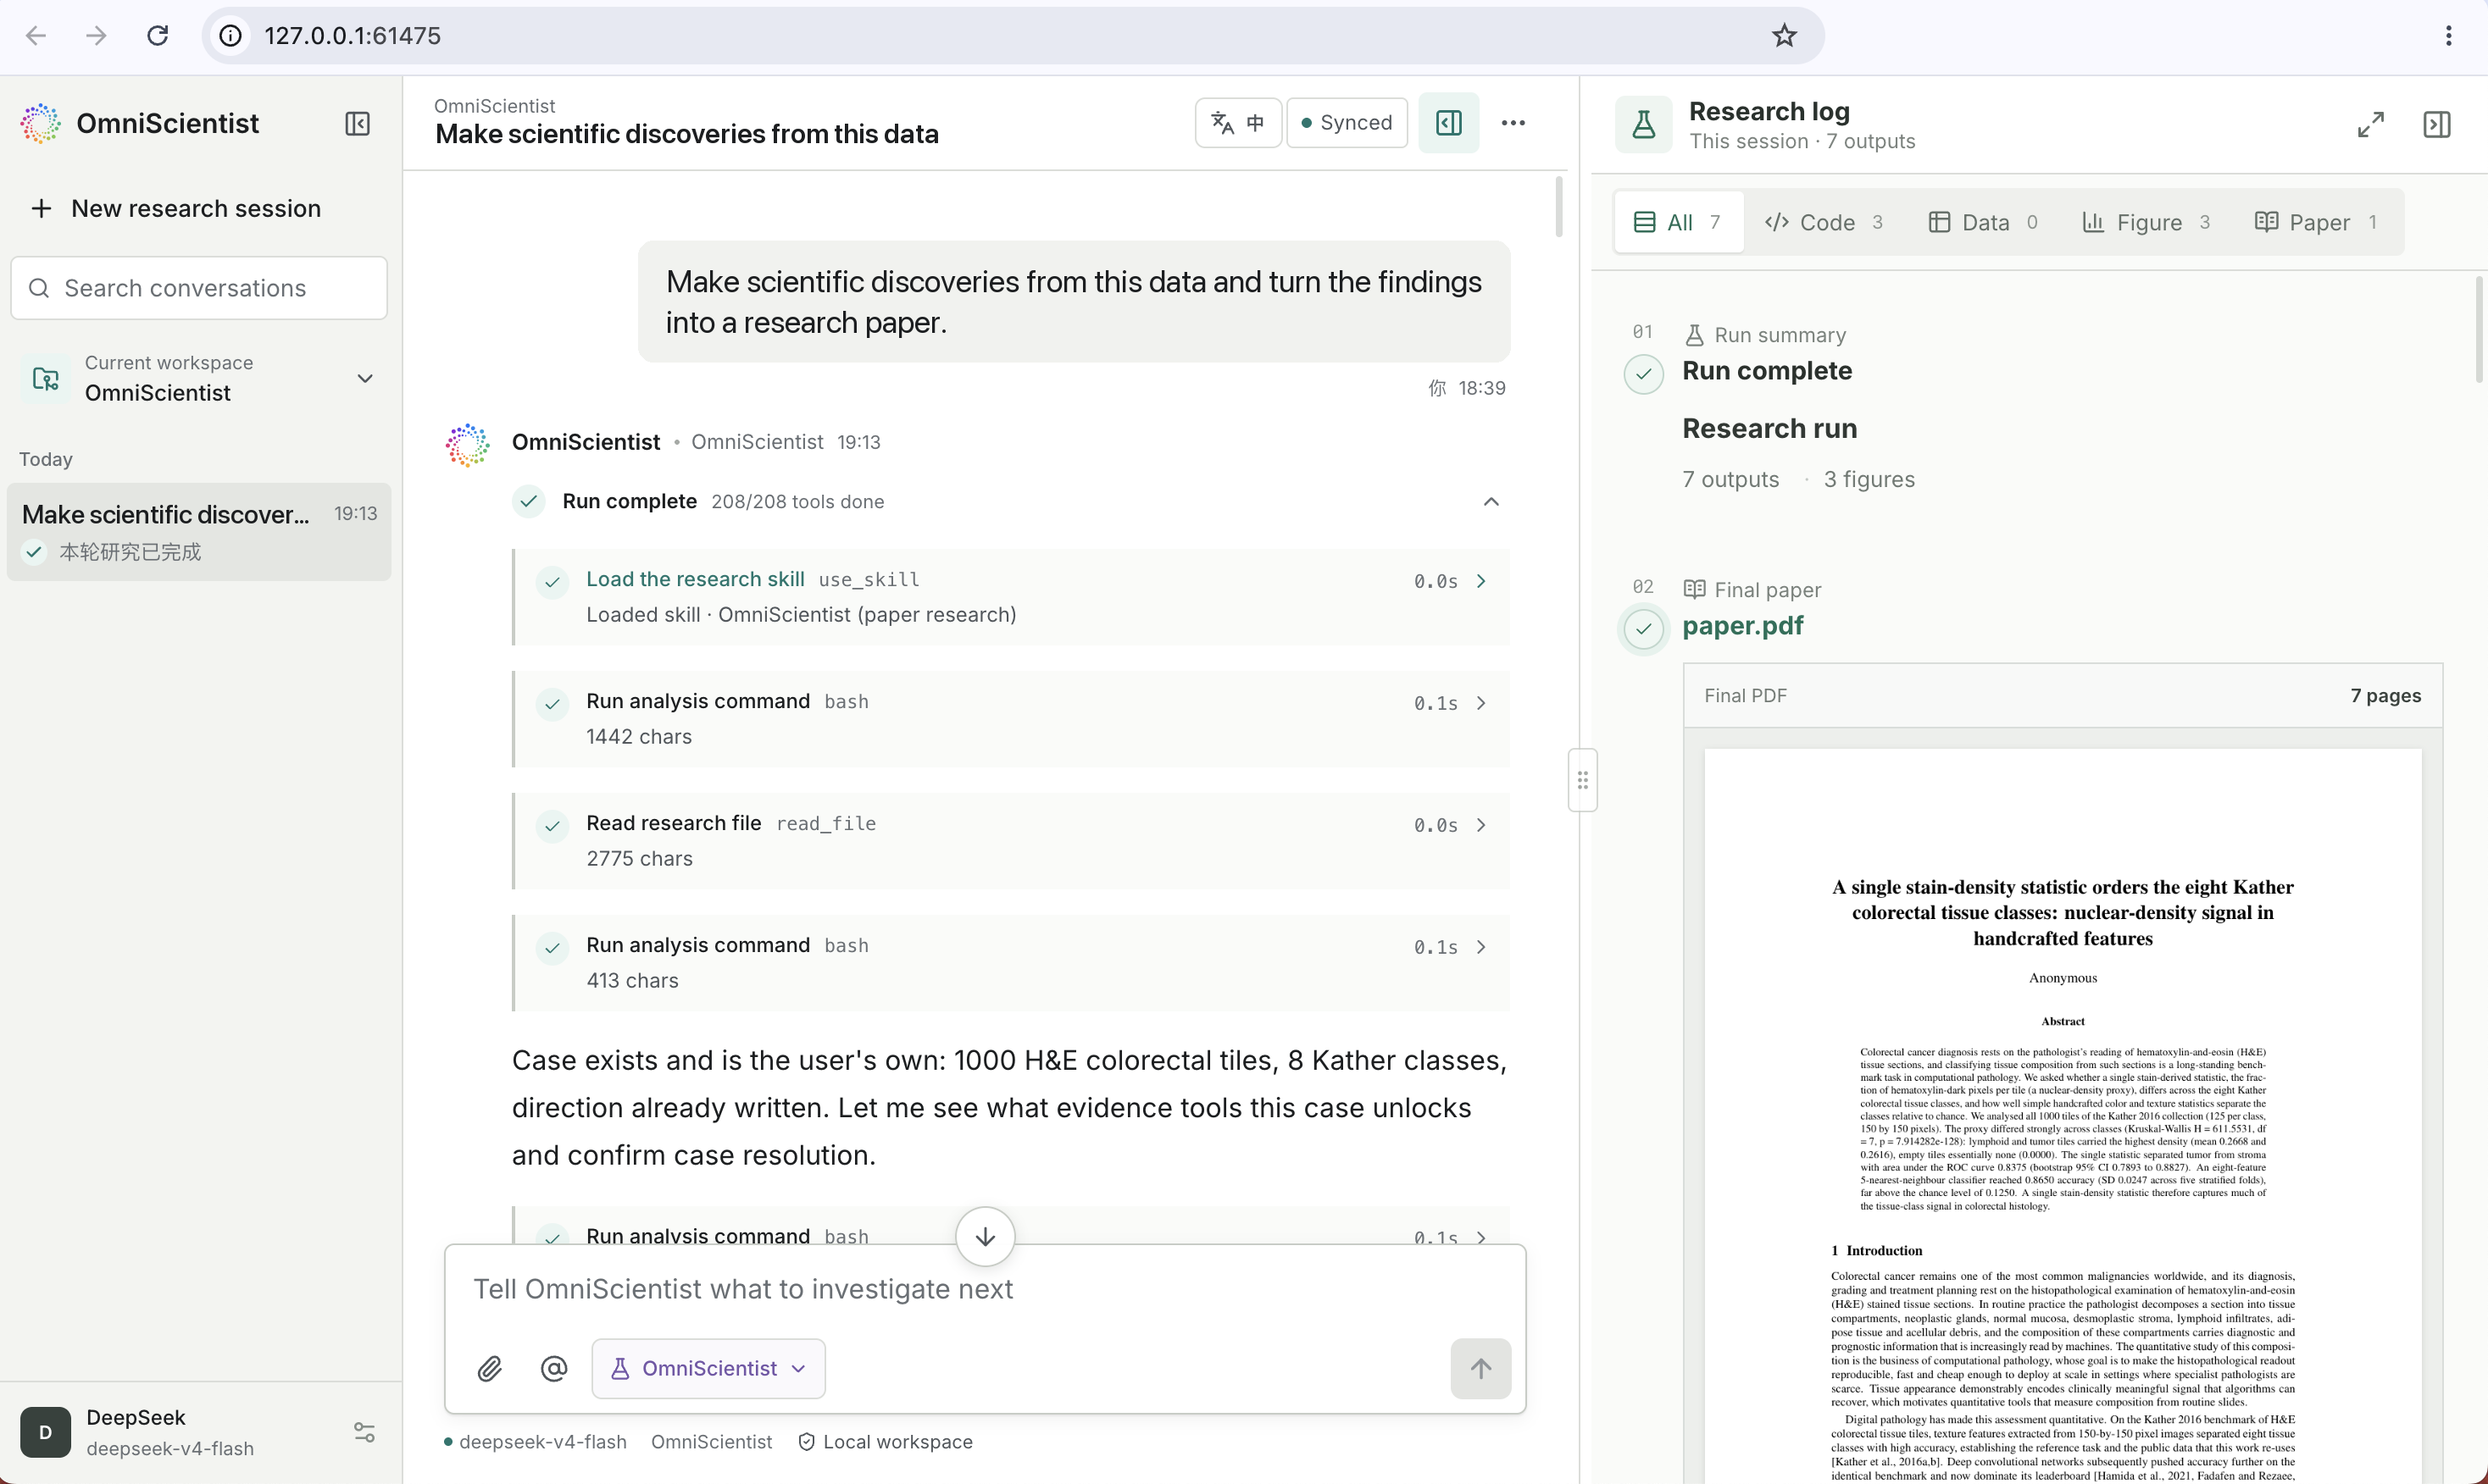Click the site info icon in address bar
The width and height of the screenshot is (2488, 1484).
point(231,36)
